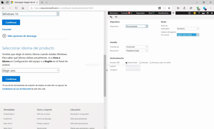Click the webpage vertical scrollbar thumb
Screen dimensions: 214x129
(105, 76)
